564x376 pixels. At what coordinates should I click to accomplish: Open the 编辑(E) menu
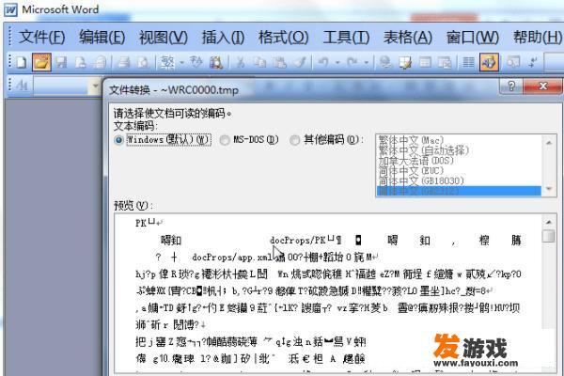tap(102, 37)
